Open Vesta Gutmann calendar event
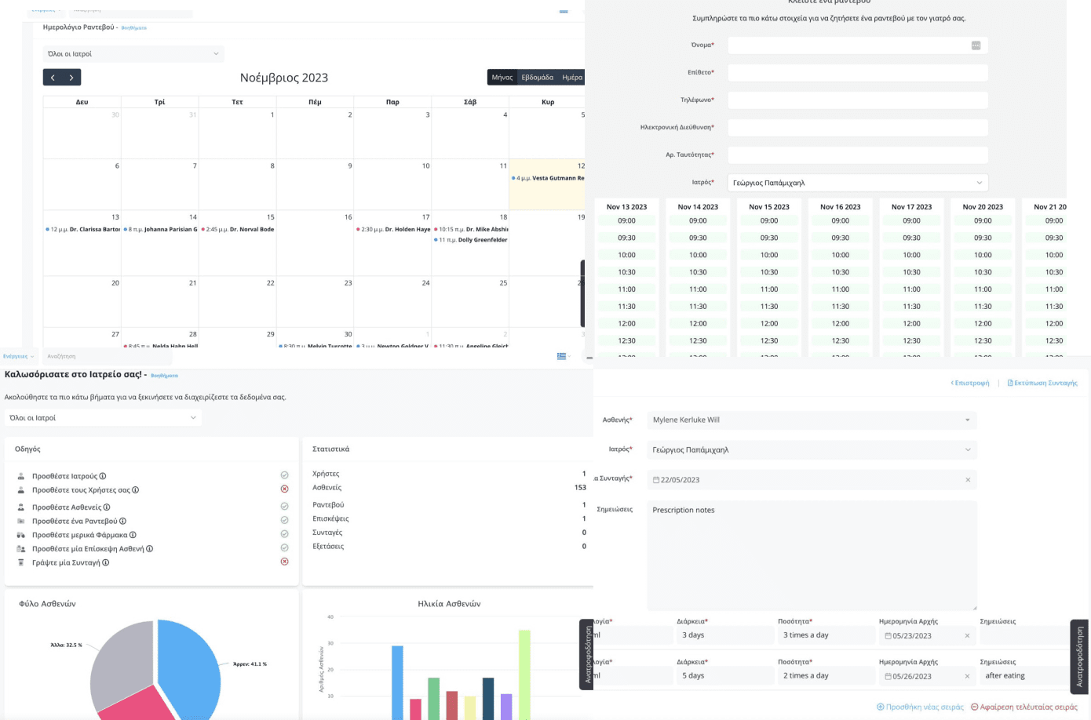 548,178
